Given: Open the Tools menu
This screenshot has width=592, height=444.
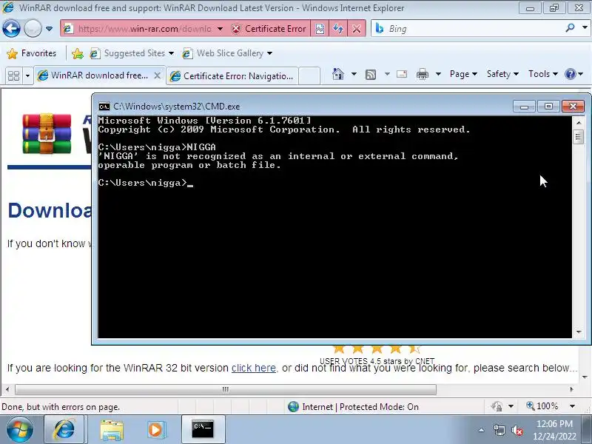Looking at the screenshot, I should coord(543,74).
